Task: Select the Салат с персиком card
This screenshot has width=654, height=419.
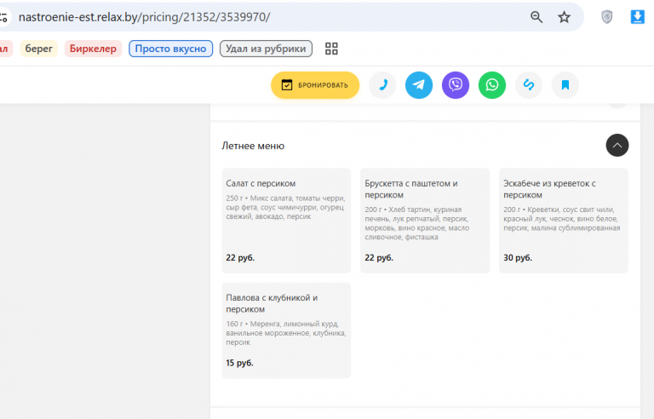Action: 286,221
